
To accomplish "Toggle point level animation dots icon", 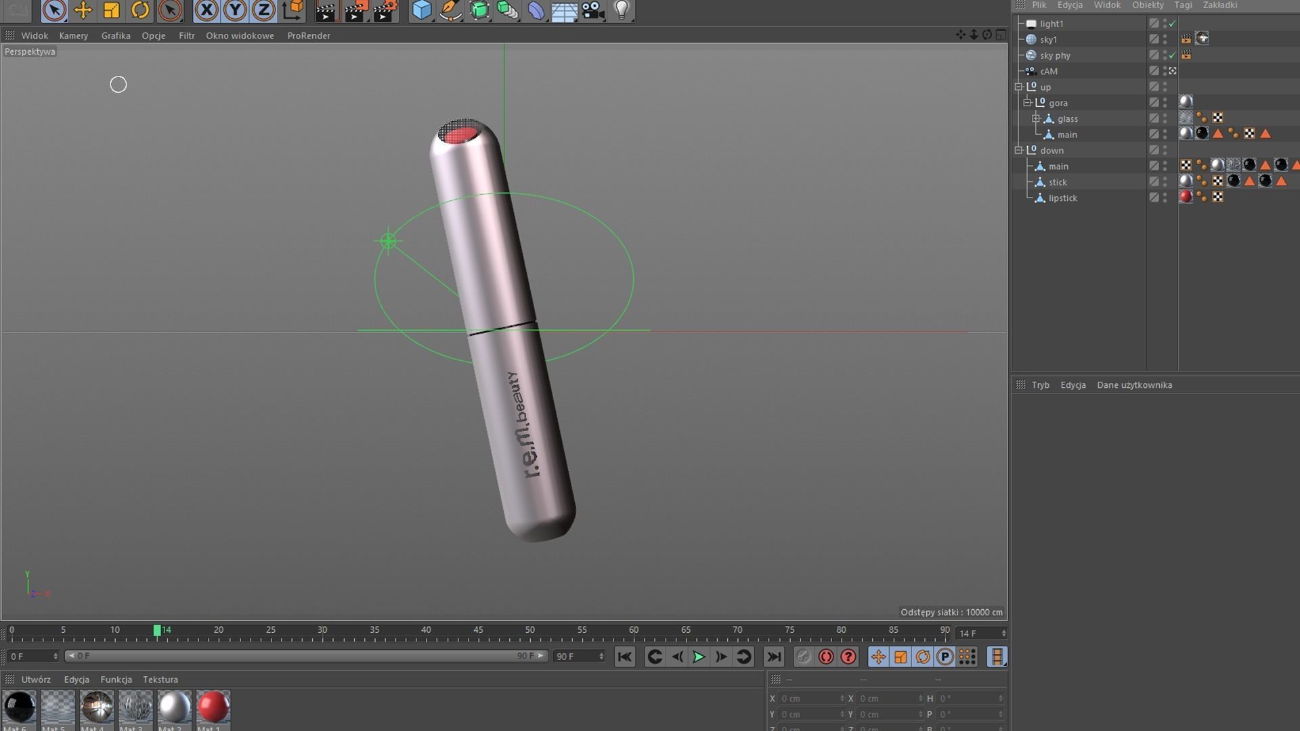I will [x=967, y=657].
